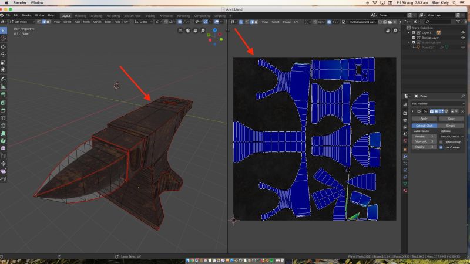
Task: Toggle the Layer 1 collection checkbox
Action: (414, 33)
